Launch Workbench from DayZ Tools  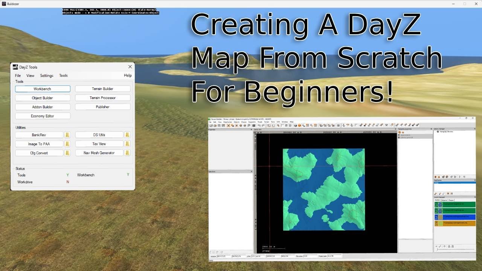pos(43,89)
